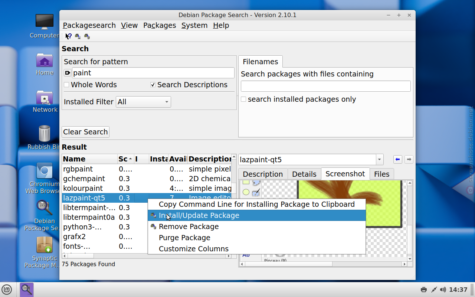Click the search pattern field containing paint

153,73
